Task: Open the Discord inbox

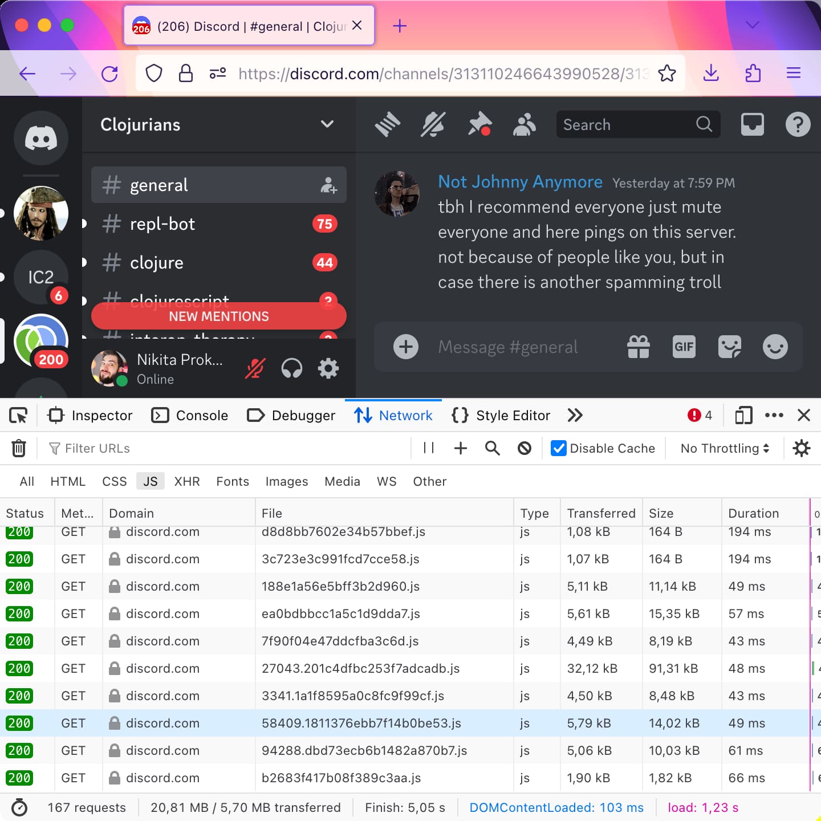Action: (752, 124)
